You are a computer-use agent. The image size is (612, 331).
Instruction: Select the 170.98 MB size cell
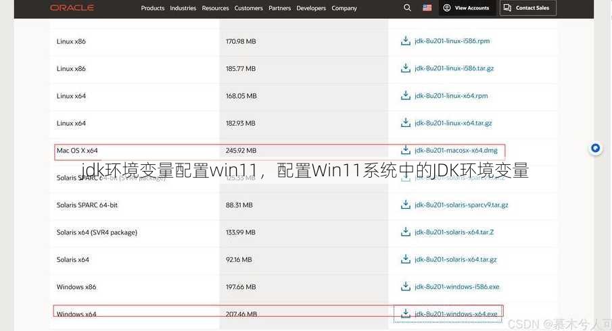(241, 41)
